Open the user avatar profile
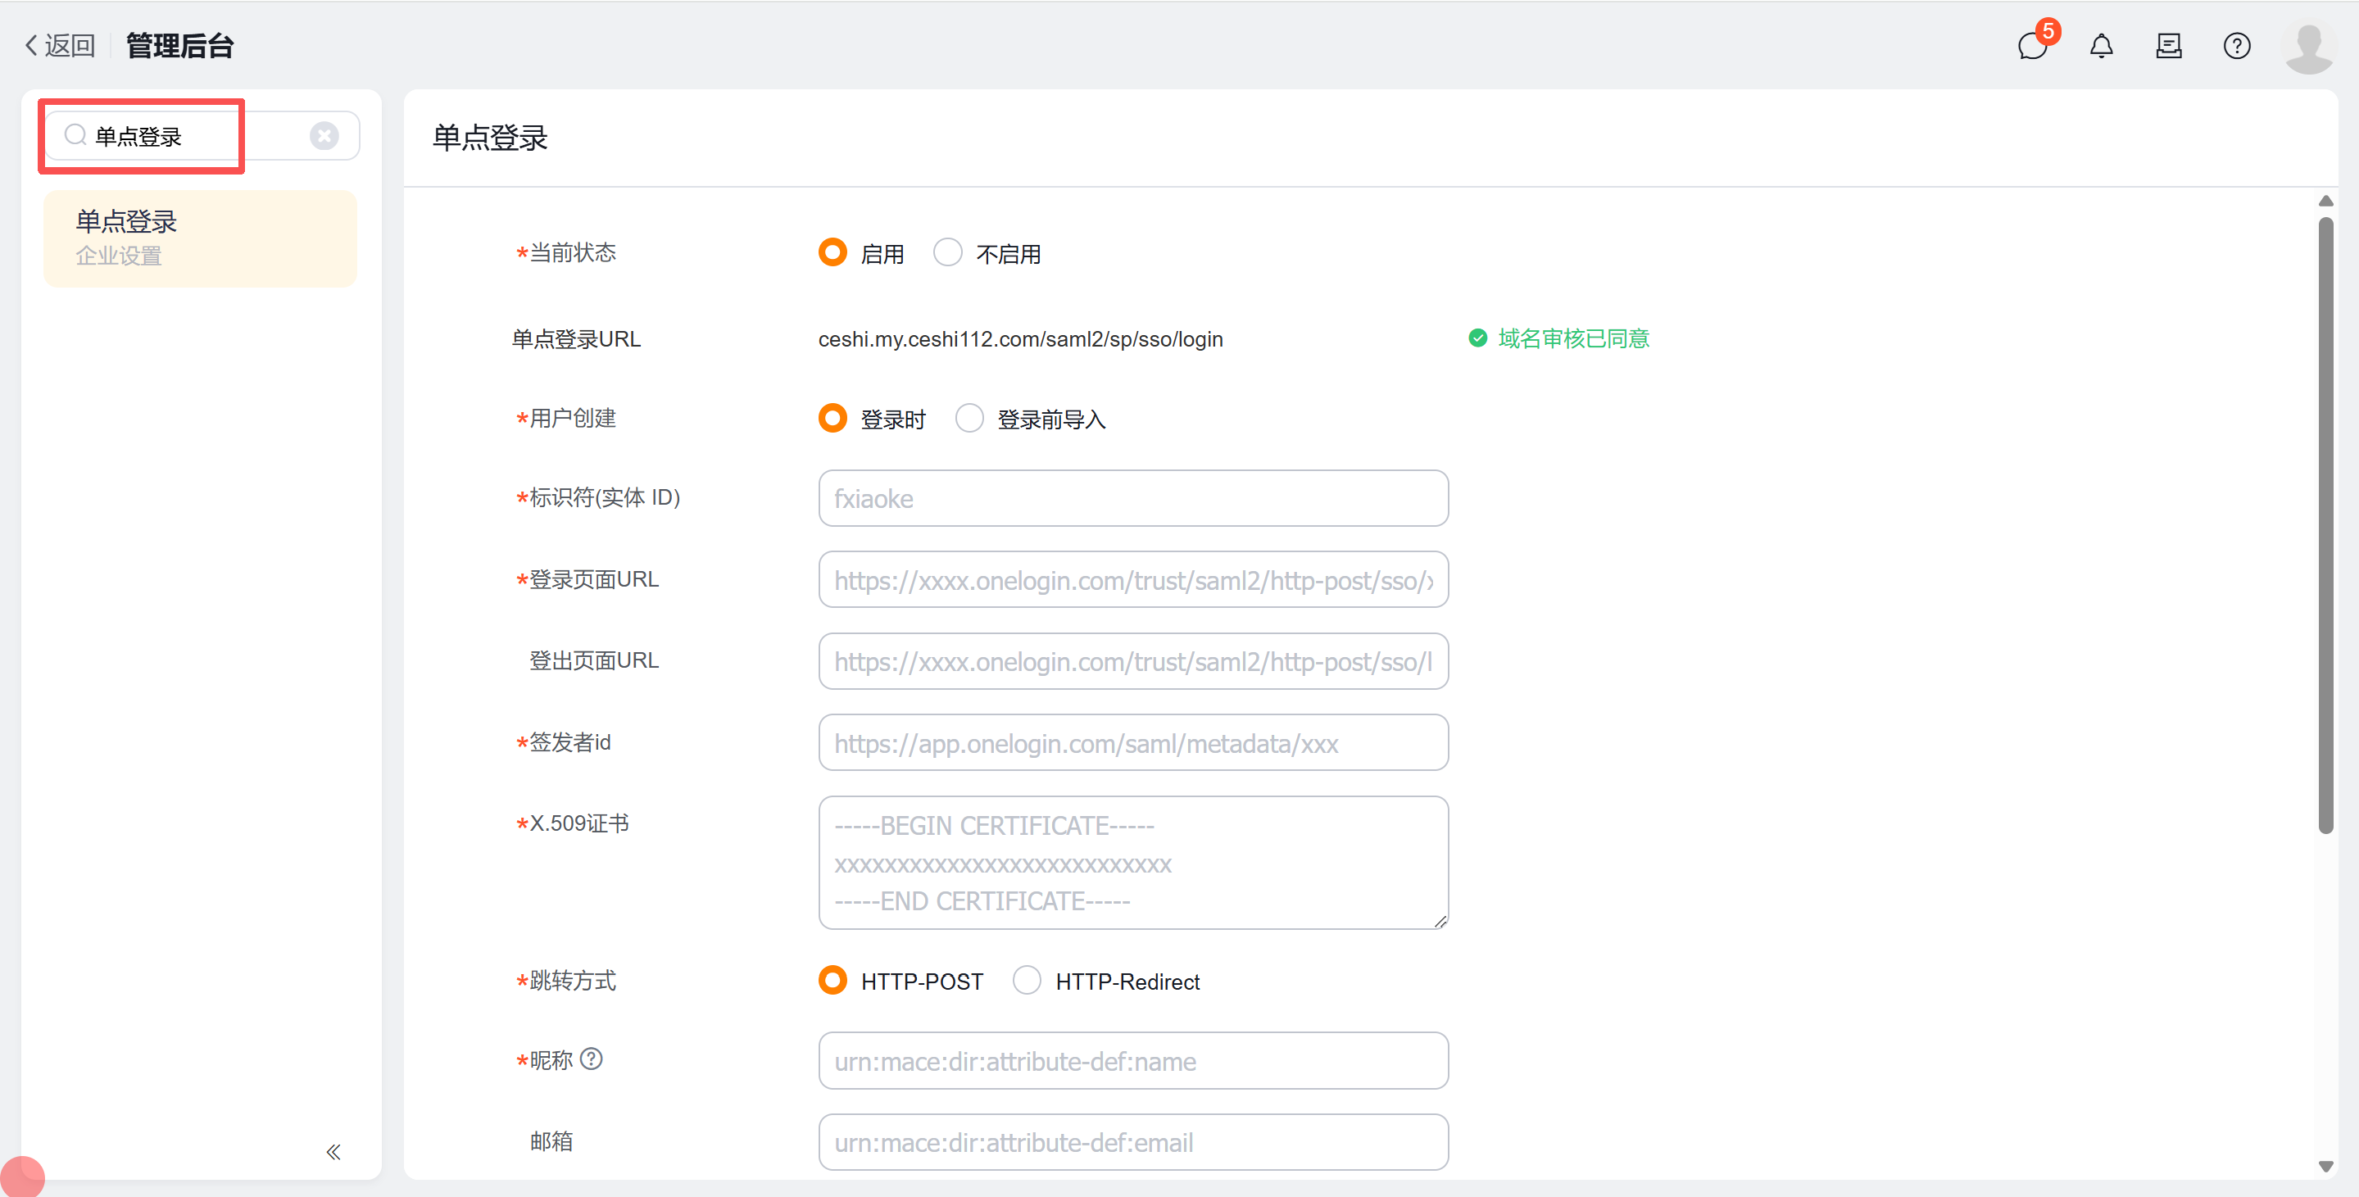Screen dimensions: 2359x1197 (x=2309, y=47)
